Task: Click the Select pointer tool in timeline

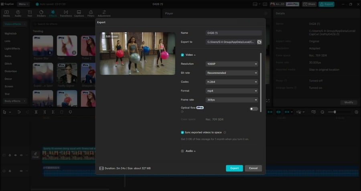Action: tap(4, 112)
